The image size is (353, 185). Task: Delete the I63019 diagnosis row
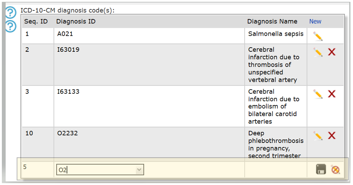[x=332, y=52]
